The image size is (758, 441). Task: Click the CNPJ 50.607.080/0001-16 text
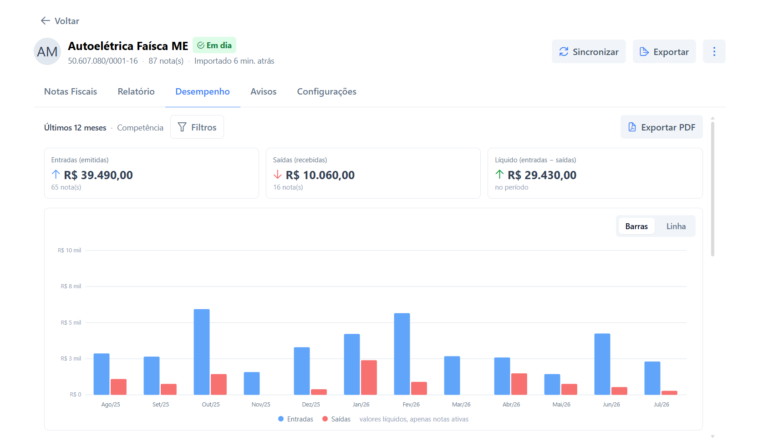[x=103, y=61]
